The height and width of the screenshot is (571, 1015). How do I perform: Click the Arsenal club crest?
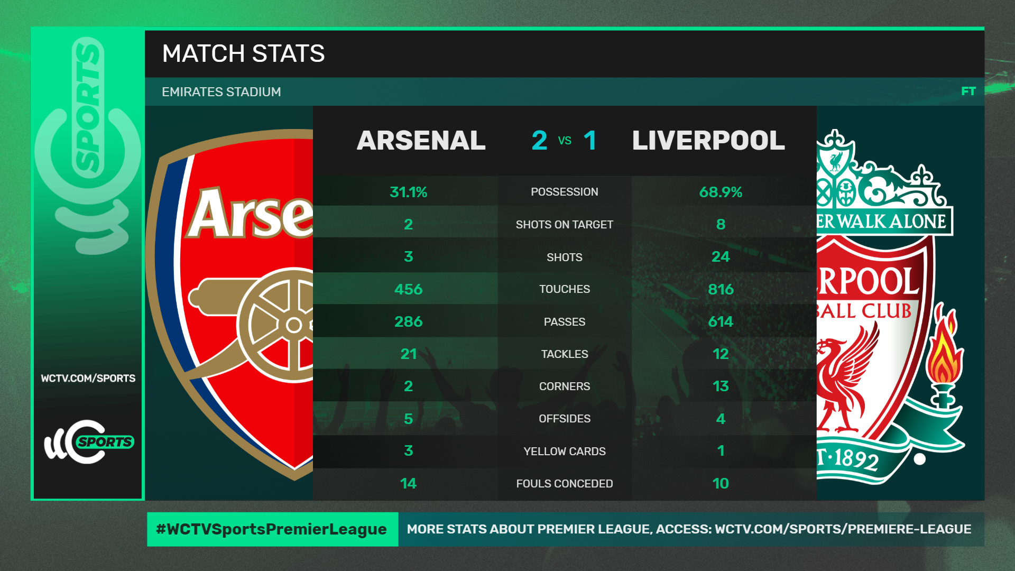(x=230, y=305)
